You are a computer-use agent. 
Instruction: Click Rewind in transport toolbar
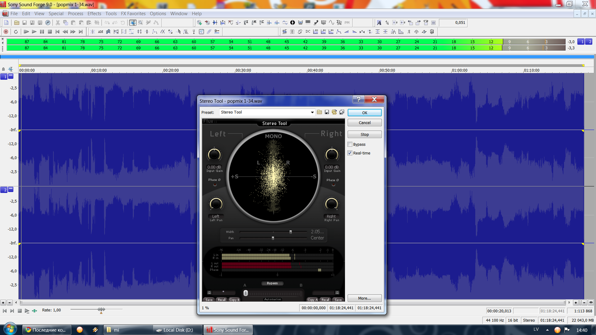[65, 32]
